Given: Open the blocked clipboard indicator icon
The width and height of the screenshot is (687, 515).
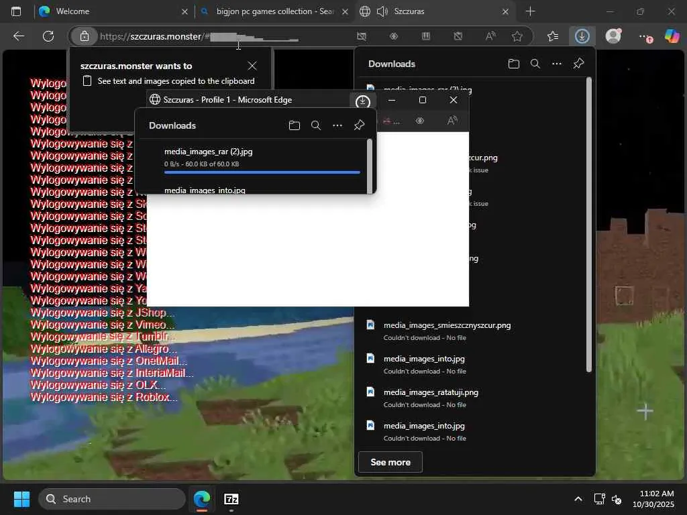Looking at the screenshot, I should [x=458, y=36].
